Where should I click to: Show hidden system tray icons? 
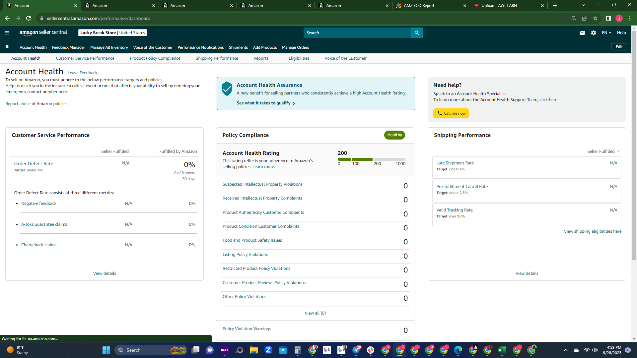tap(566, 350)
